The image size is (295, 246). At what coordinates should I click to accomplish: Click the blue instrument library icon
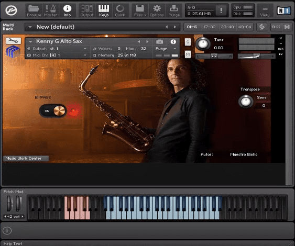(13, 51)
